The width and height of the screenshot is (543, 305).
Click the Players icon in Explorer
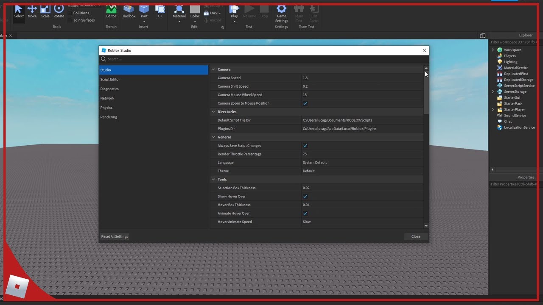coord(500,56)
